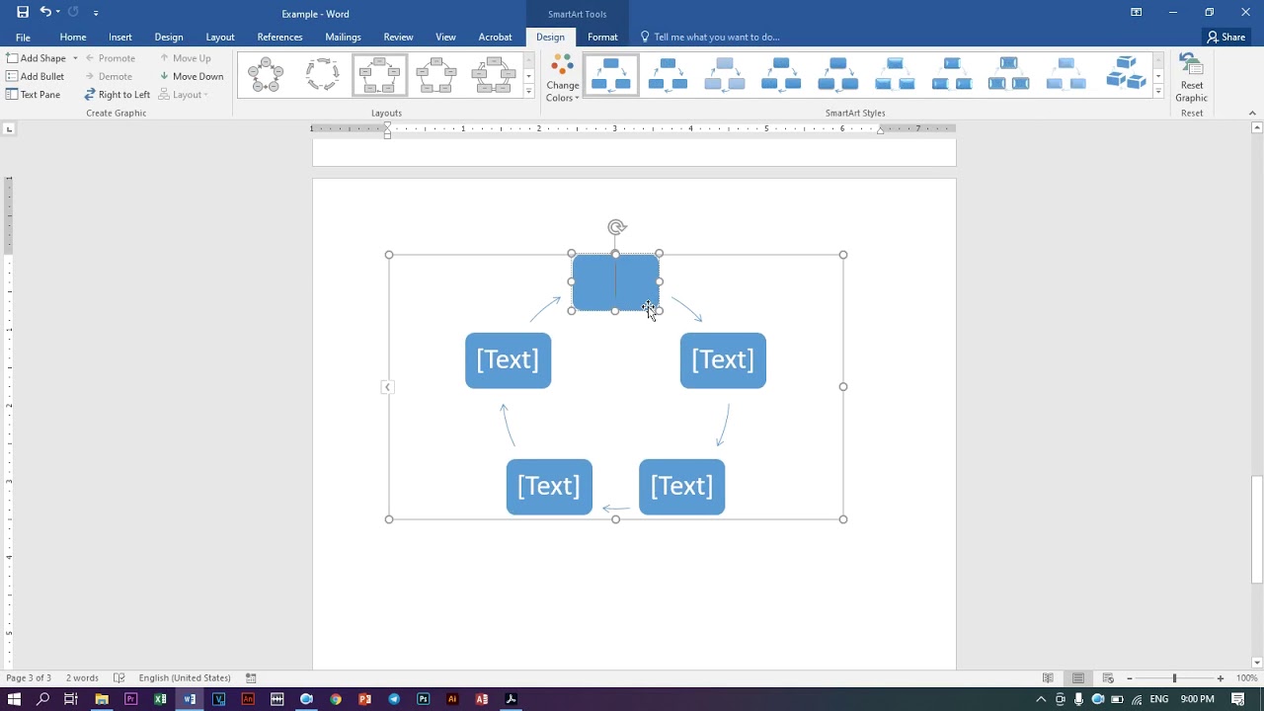Viewport: 1264px width, 711px height.
Task: Click the rotation handle above the selected shape
Action: (616, 227)
